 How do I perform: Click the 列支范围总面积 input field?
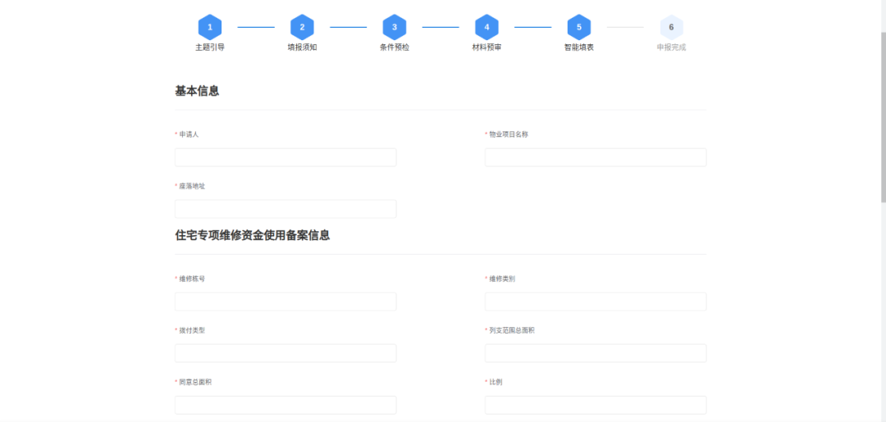tap(595, 353)
